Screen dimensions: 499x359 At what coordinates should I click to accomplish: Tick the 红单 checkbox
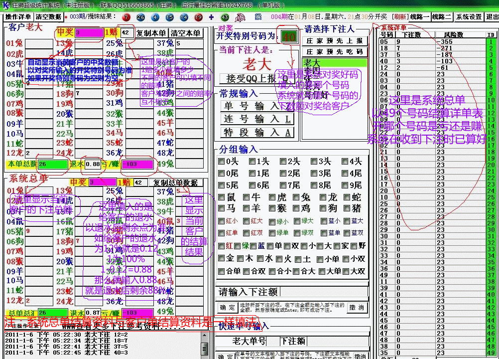pyautogui.click(x=222, y=233)
